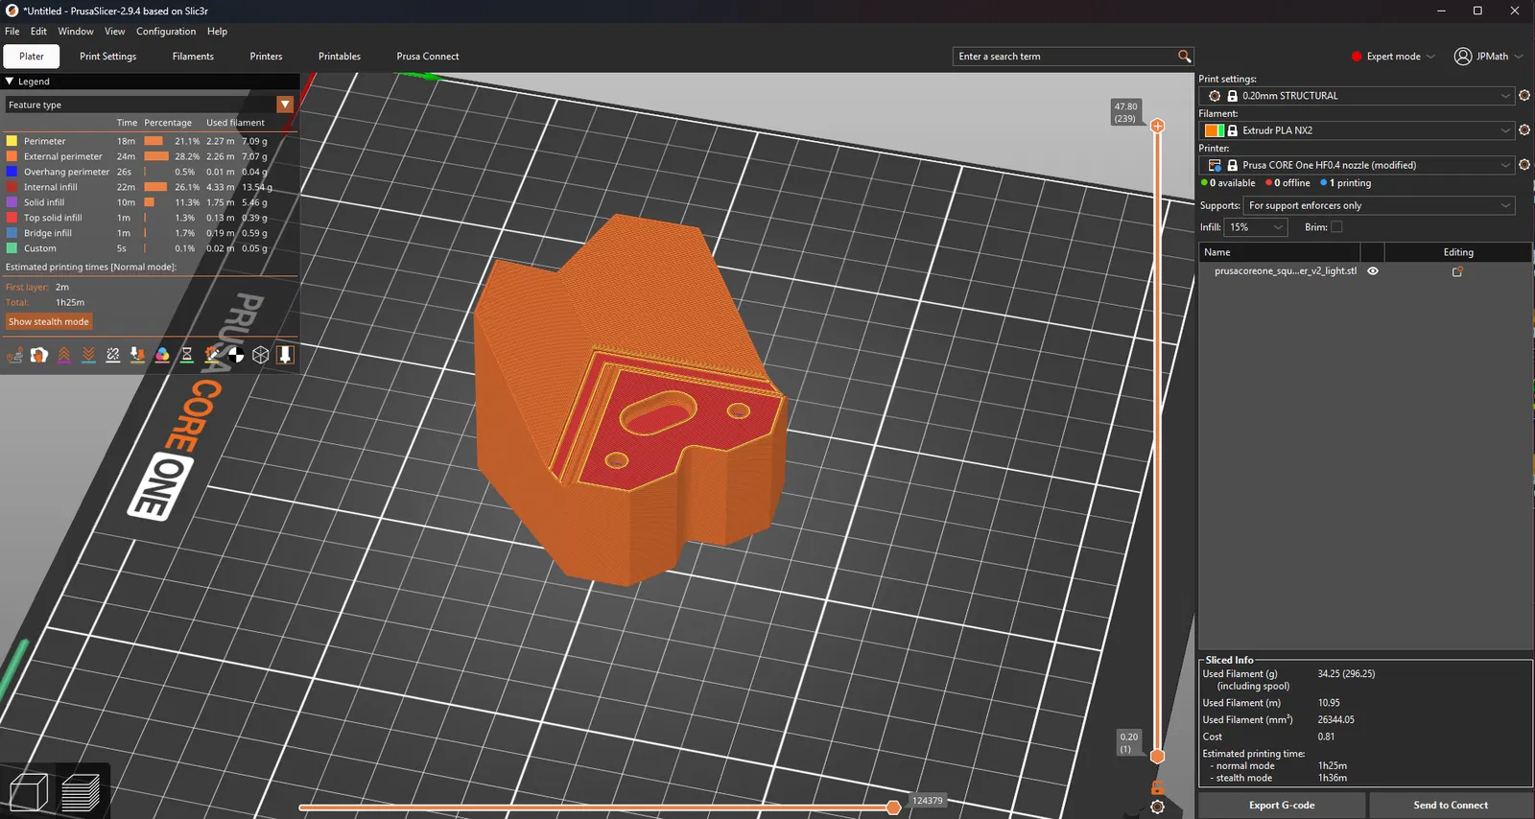Click the Export G-code button
This screenshot has height=819, width=1535.
[1282, 806]
